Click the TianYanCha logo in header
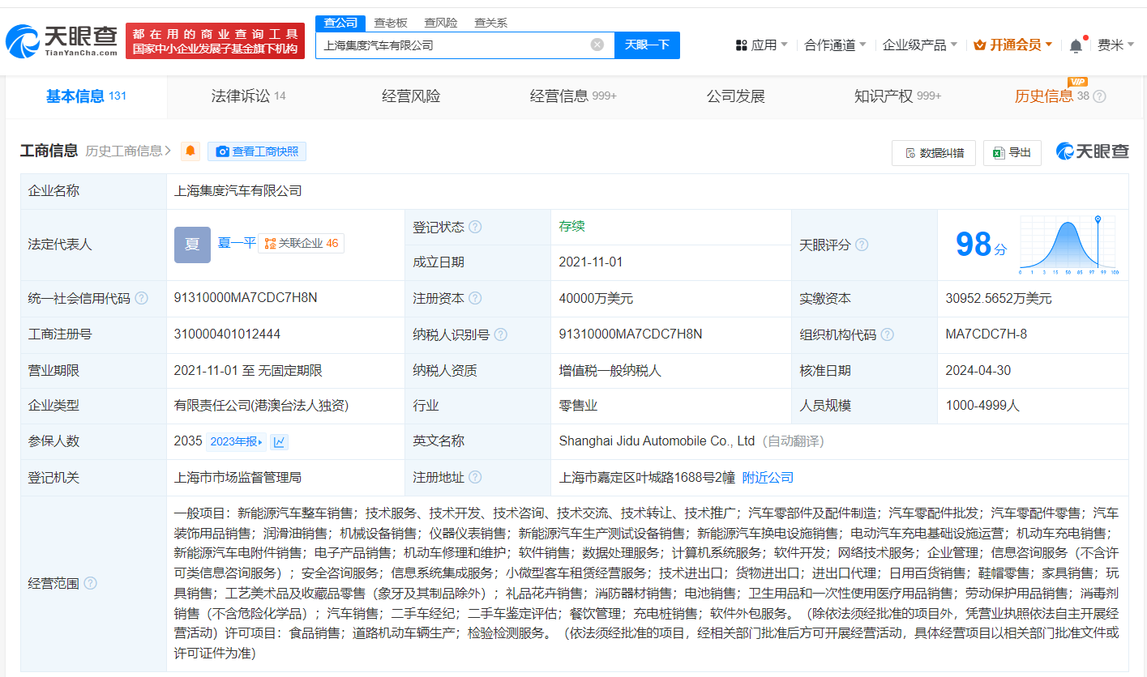The width and height of the screenshot is (1147, 677). [x=61, y=41]
